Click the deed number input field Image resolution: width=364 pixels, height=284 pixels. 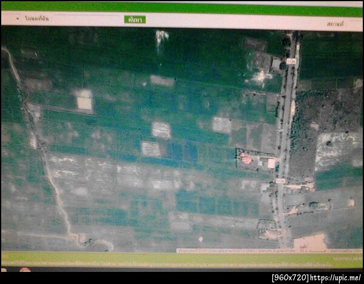[86, 19]
